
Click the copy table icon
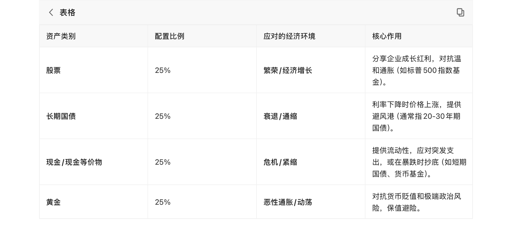pos(460,13)
